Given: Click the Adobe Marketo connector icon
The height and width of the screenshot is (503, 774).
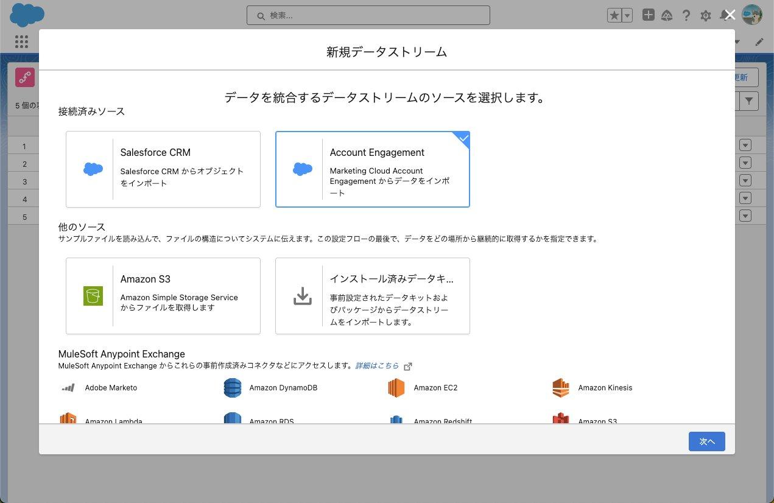Looking at the screenshot, I should click(x=68, y=388).
